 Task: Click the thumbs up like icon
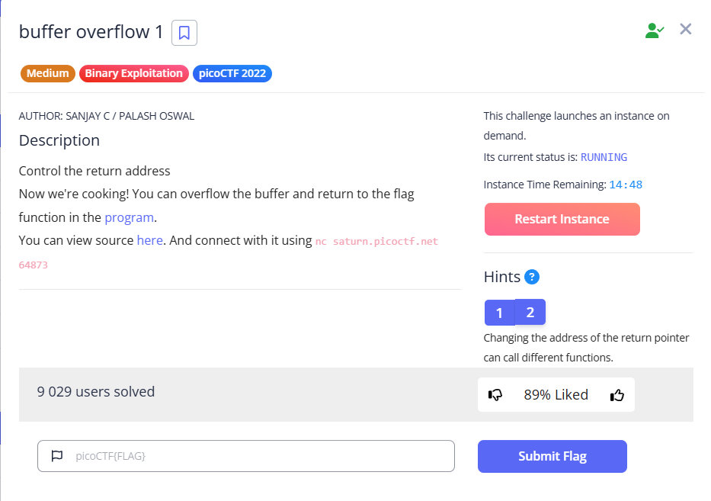click(x=617, y=395)
